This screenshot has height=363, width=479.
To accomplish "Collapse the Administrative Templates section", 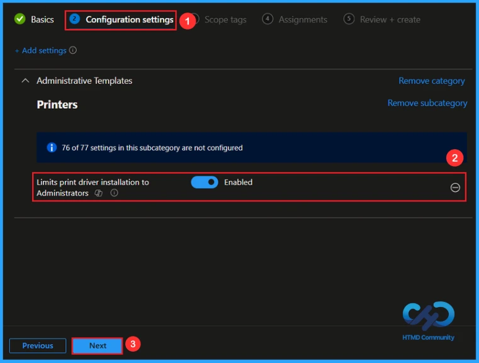I will (x=25, y=81).
